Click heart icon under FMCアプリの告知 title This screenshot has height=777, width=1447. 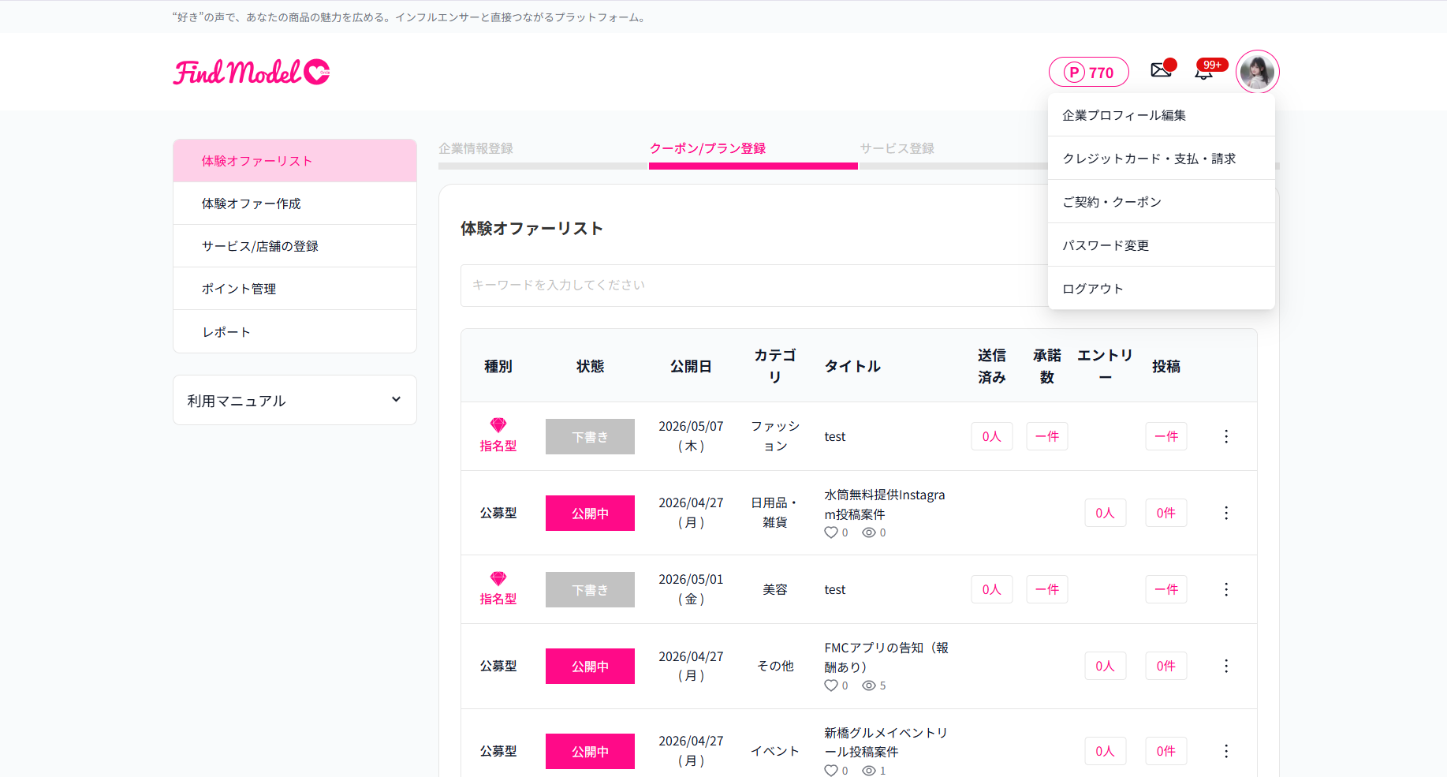[x=831, y=685]
